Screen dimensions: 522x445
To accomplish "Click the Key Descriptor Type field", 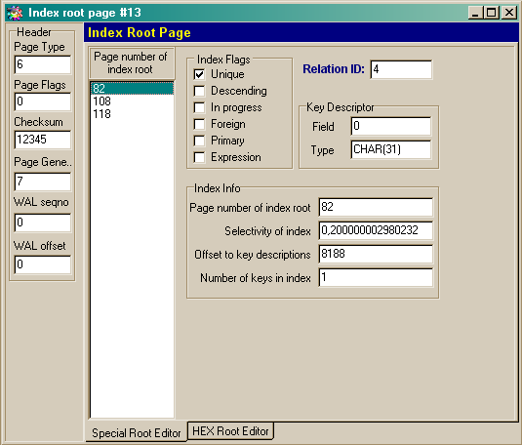I will pyautogui.click(x=391, y=149).
